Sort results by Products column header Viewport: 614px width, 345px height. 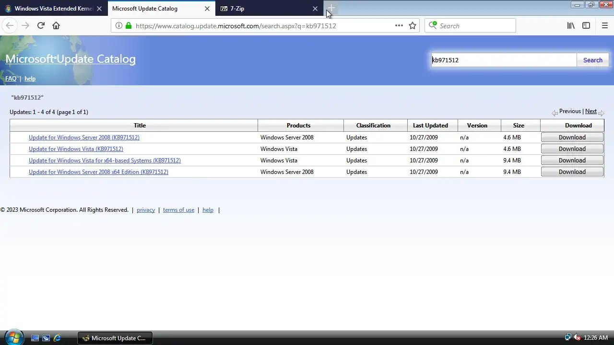click(298, 126)
